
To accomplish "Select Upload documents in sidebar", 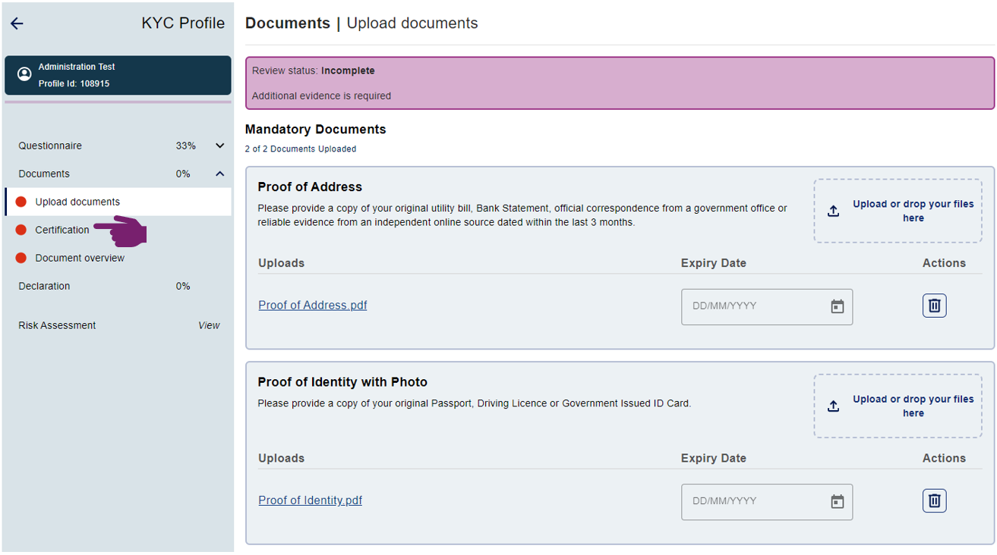I will tap(77, 202).
